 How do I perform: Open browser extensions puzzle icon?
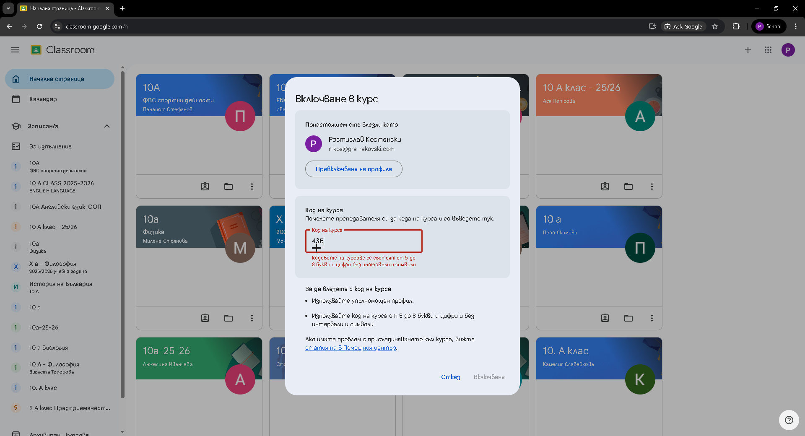point(736,26)
